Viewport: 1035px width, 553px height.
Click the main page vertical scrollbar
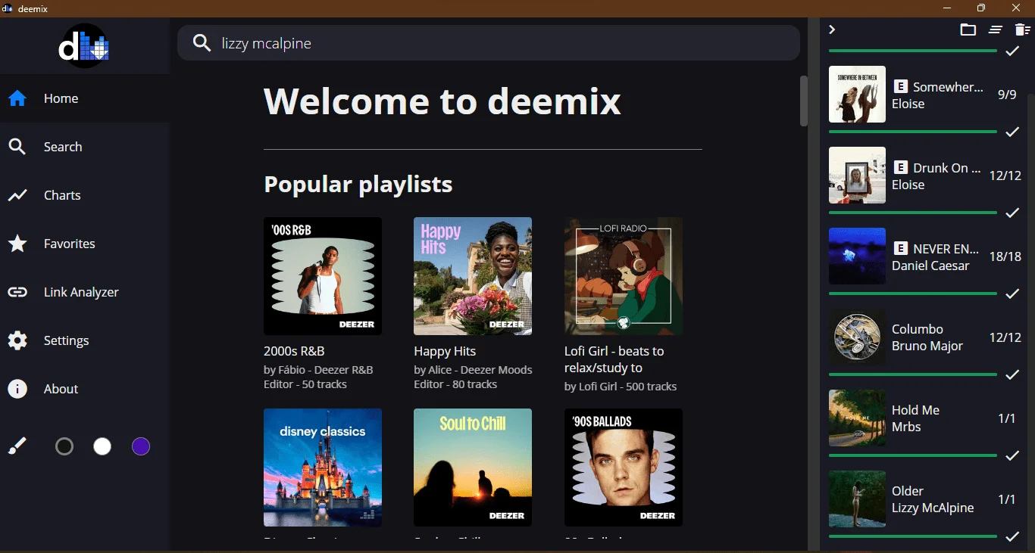tap(804, 101)
